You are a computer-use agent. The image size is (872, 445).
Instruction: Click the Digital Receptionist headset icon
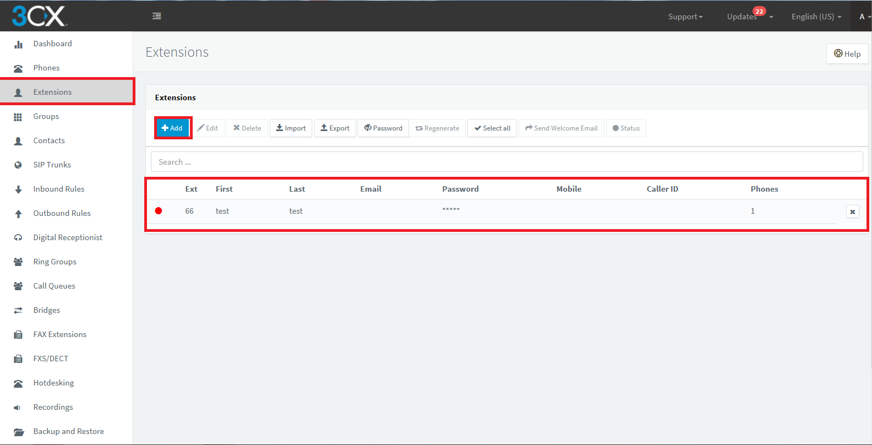point(18,238)
